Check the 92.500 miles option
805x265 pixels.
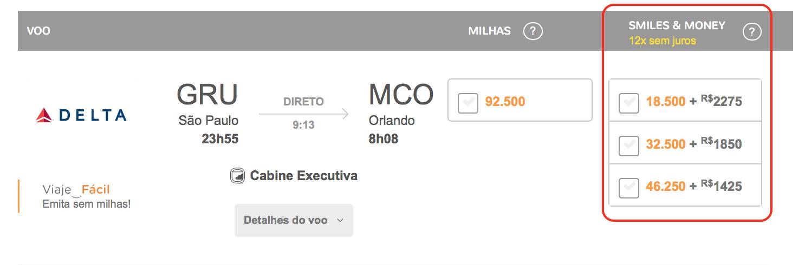click(x=468, y=102)
